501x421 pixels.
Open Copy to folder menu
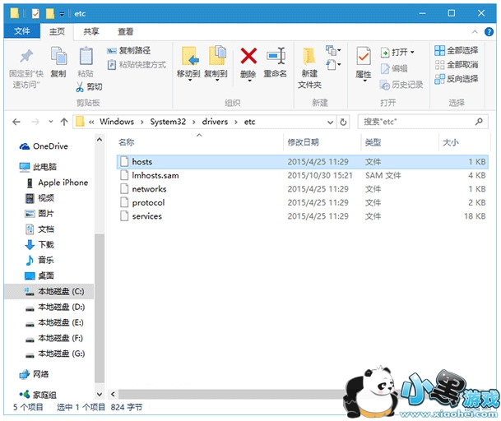click(x=216, y=63)
